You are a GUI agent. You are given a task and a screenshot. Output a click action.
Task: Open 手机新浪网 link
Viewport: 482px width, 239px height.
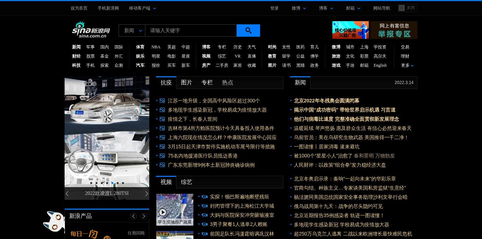click(x=108, y=8)
